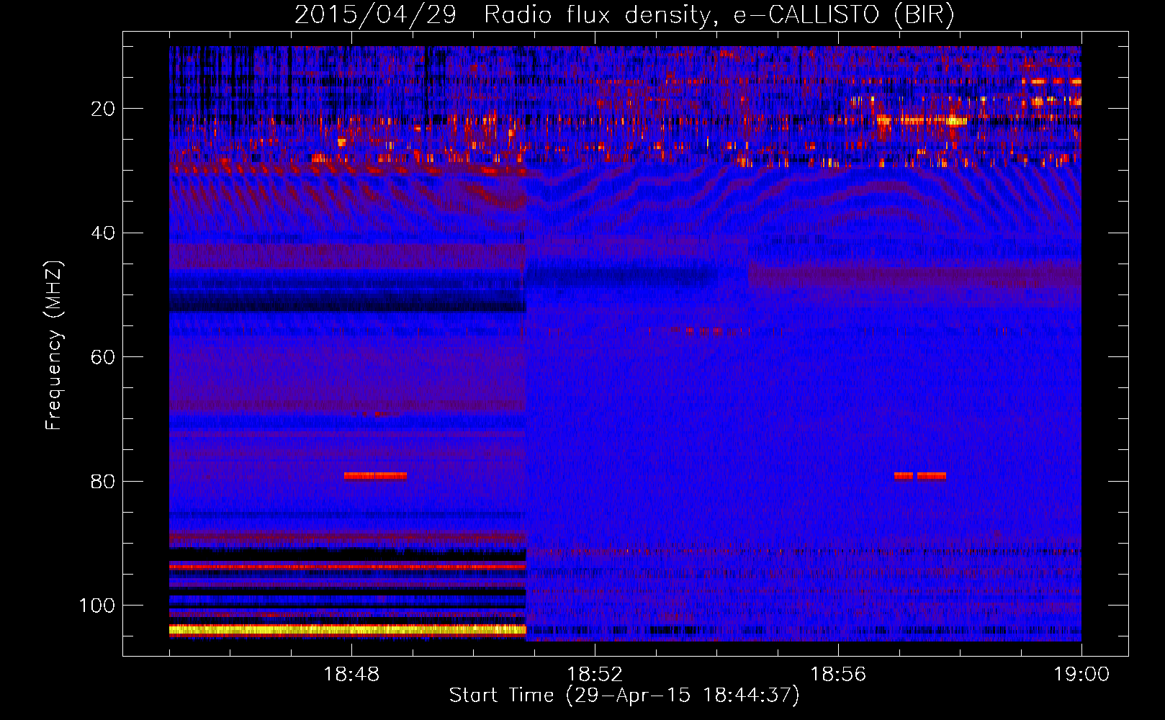Click the 18:52 time tick label
The image size is (1165, 720).
pos(595,675)
